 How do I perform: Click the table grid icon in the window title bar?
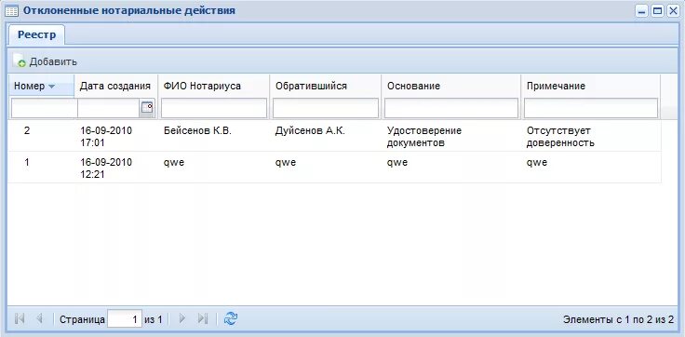[x=12, y=11]
